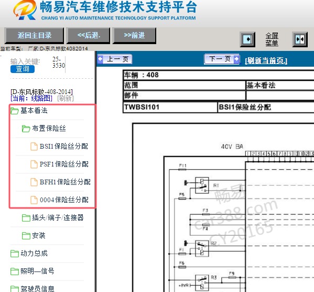Click the left arrow icon on 上一页
The width and height of the screenshot is (314, 292).
coord(100,59)
